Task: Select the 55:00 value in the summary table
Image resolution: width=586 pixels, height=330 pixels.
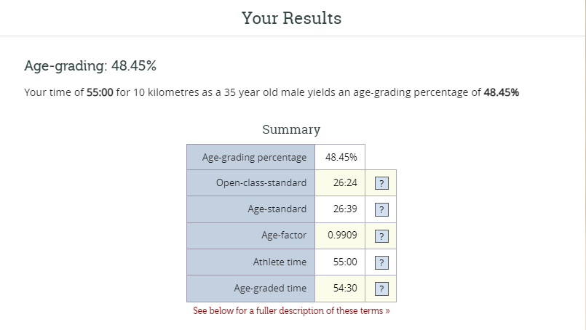Action: (x=345, y=262)
